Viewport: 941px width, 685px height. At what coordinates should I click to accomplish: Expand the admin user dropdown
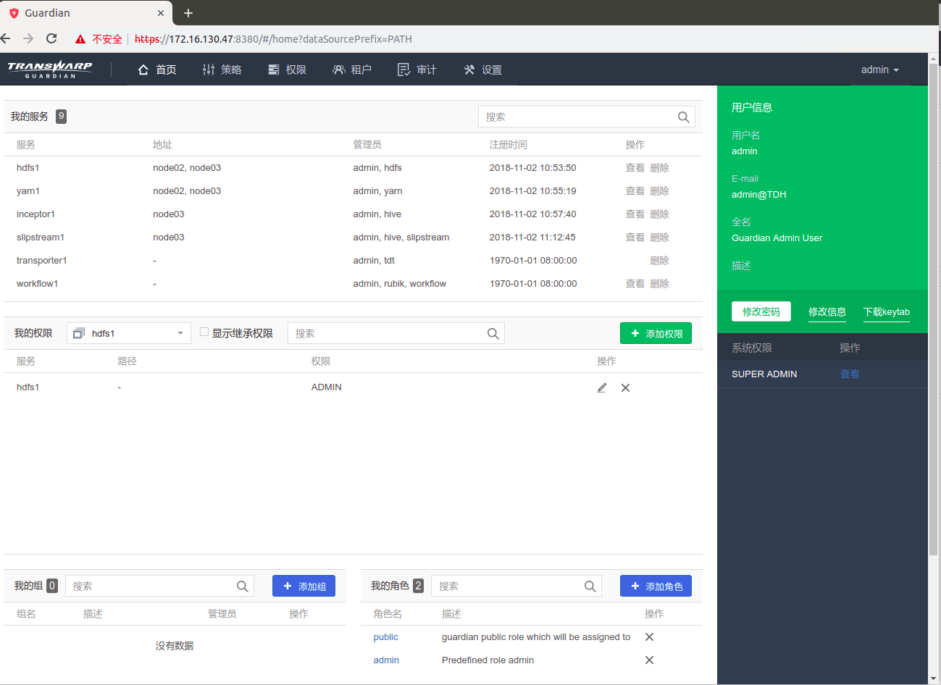[x=879, y=70]
